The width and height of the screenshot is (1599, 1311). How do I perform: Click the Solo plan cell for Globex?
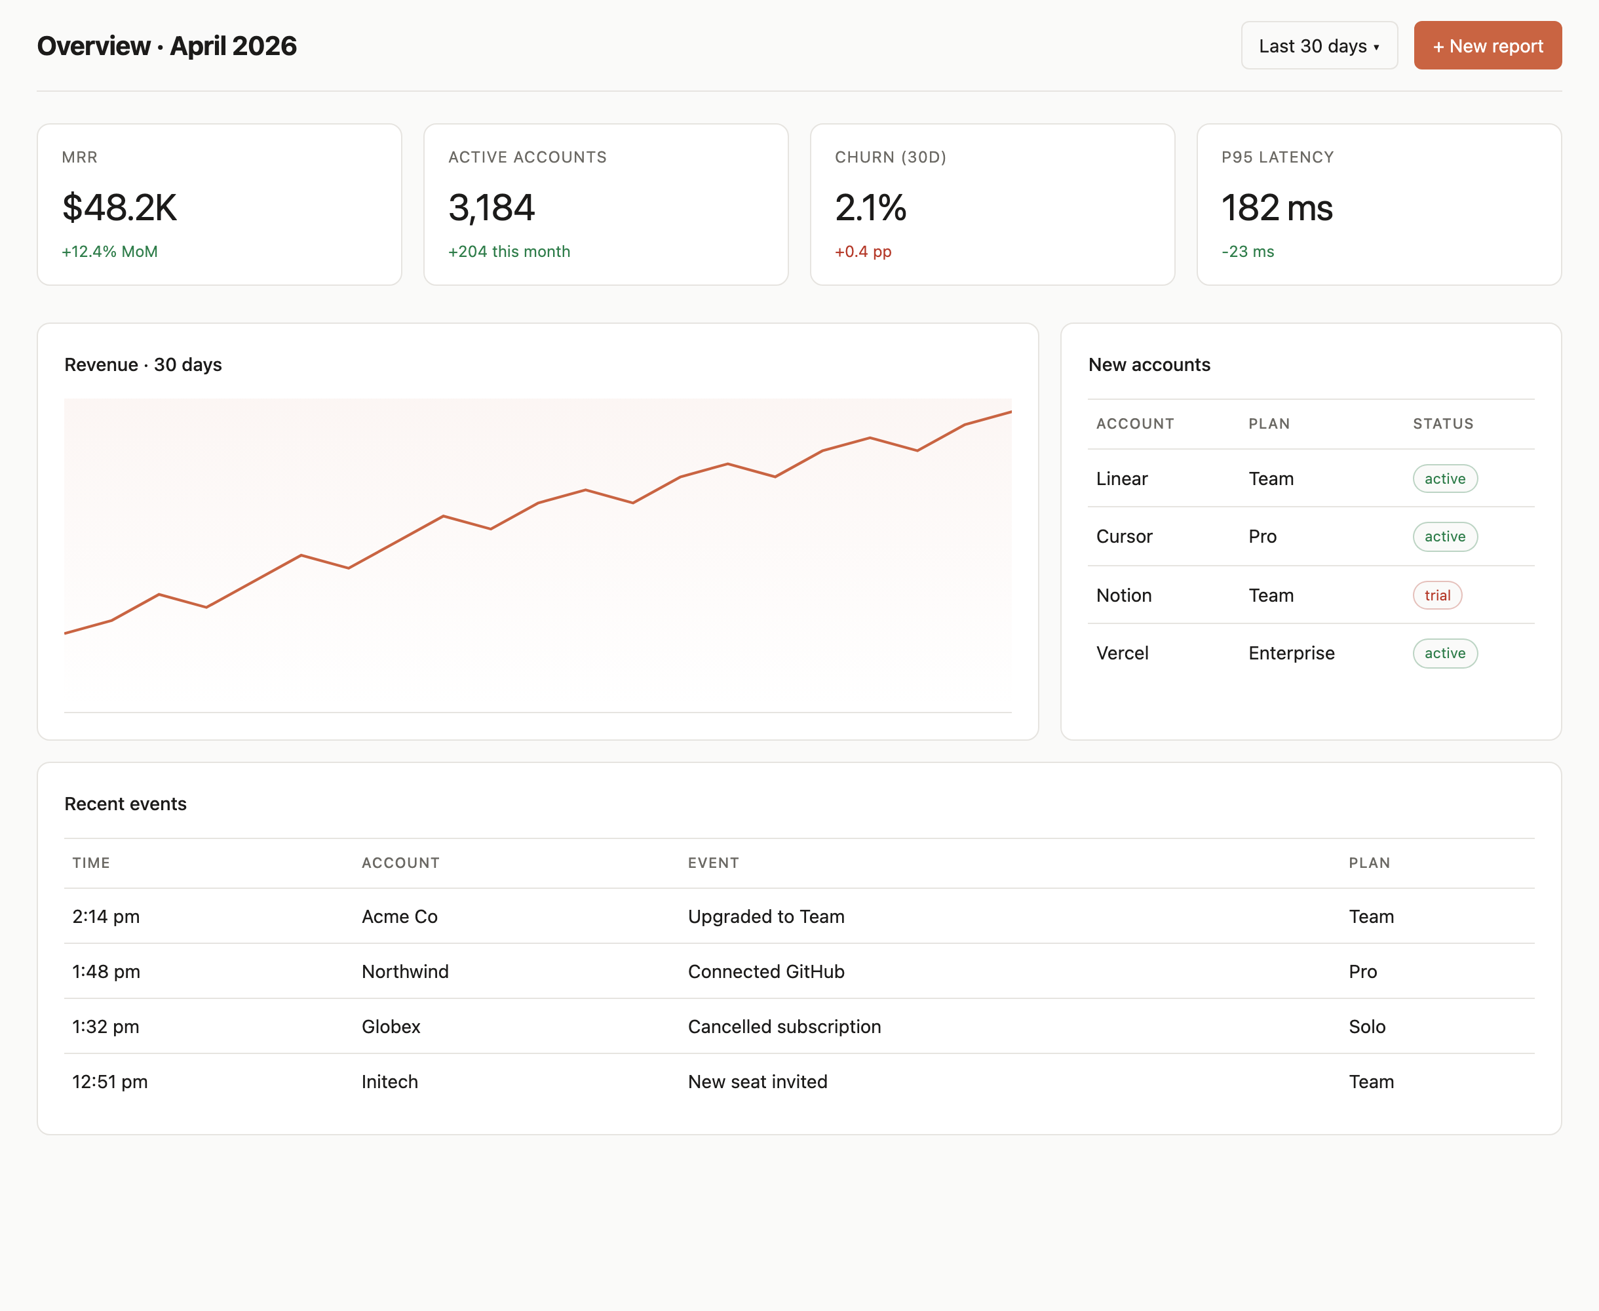click(1367, 1027)
